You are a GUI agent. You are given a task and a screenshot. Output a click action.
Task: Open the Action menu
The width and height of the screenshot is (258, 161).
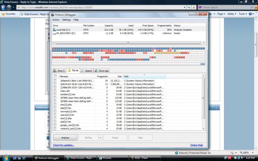point(56,20)
